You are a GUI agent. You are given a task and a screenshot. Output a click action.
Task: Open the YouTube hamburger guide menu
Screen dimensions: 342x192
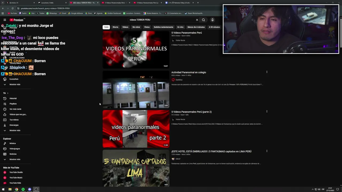(5, 20)
